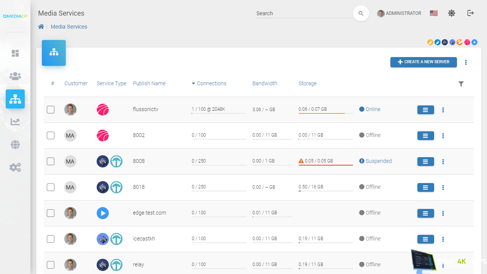Open the Dashboard sidebar icon
Viewport: 487px width, 274px height.
[x=15, y=53]
